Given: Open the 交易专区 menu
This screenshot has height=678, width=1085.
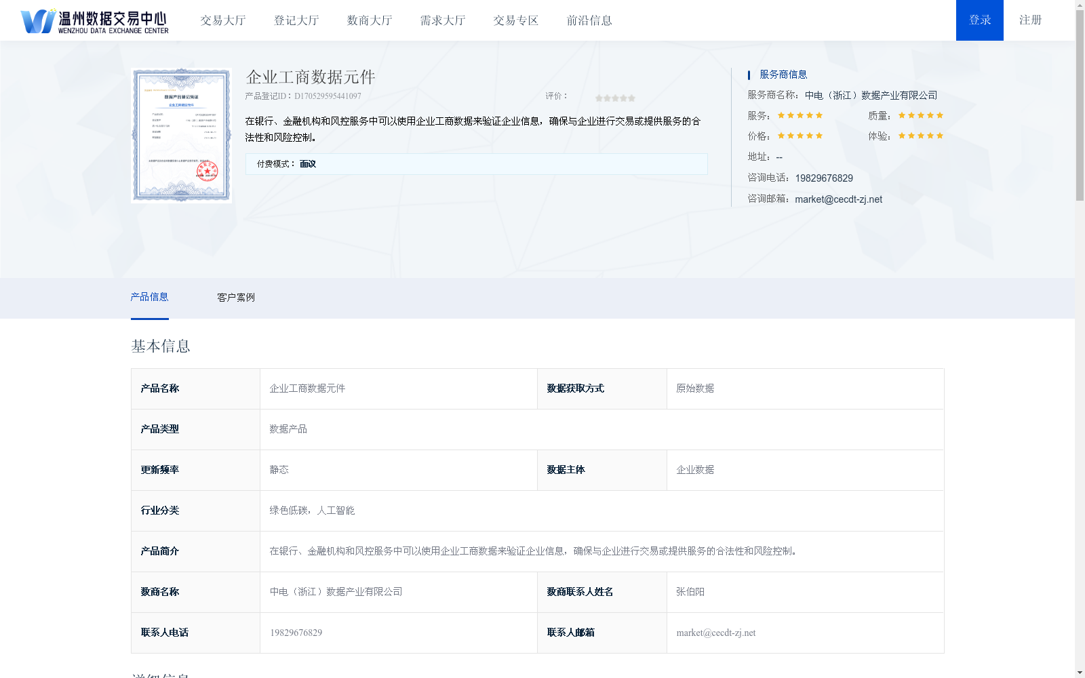Looking at the screenshot, I should point(516,20).
